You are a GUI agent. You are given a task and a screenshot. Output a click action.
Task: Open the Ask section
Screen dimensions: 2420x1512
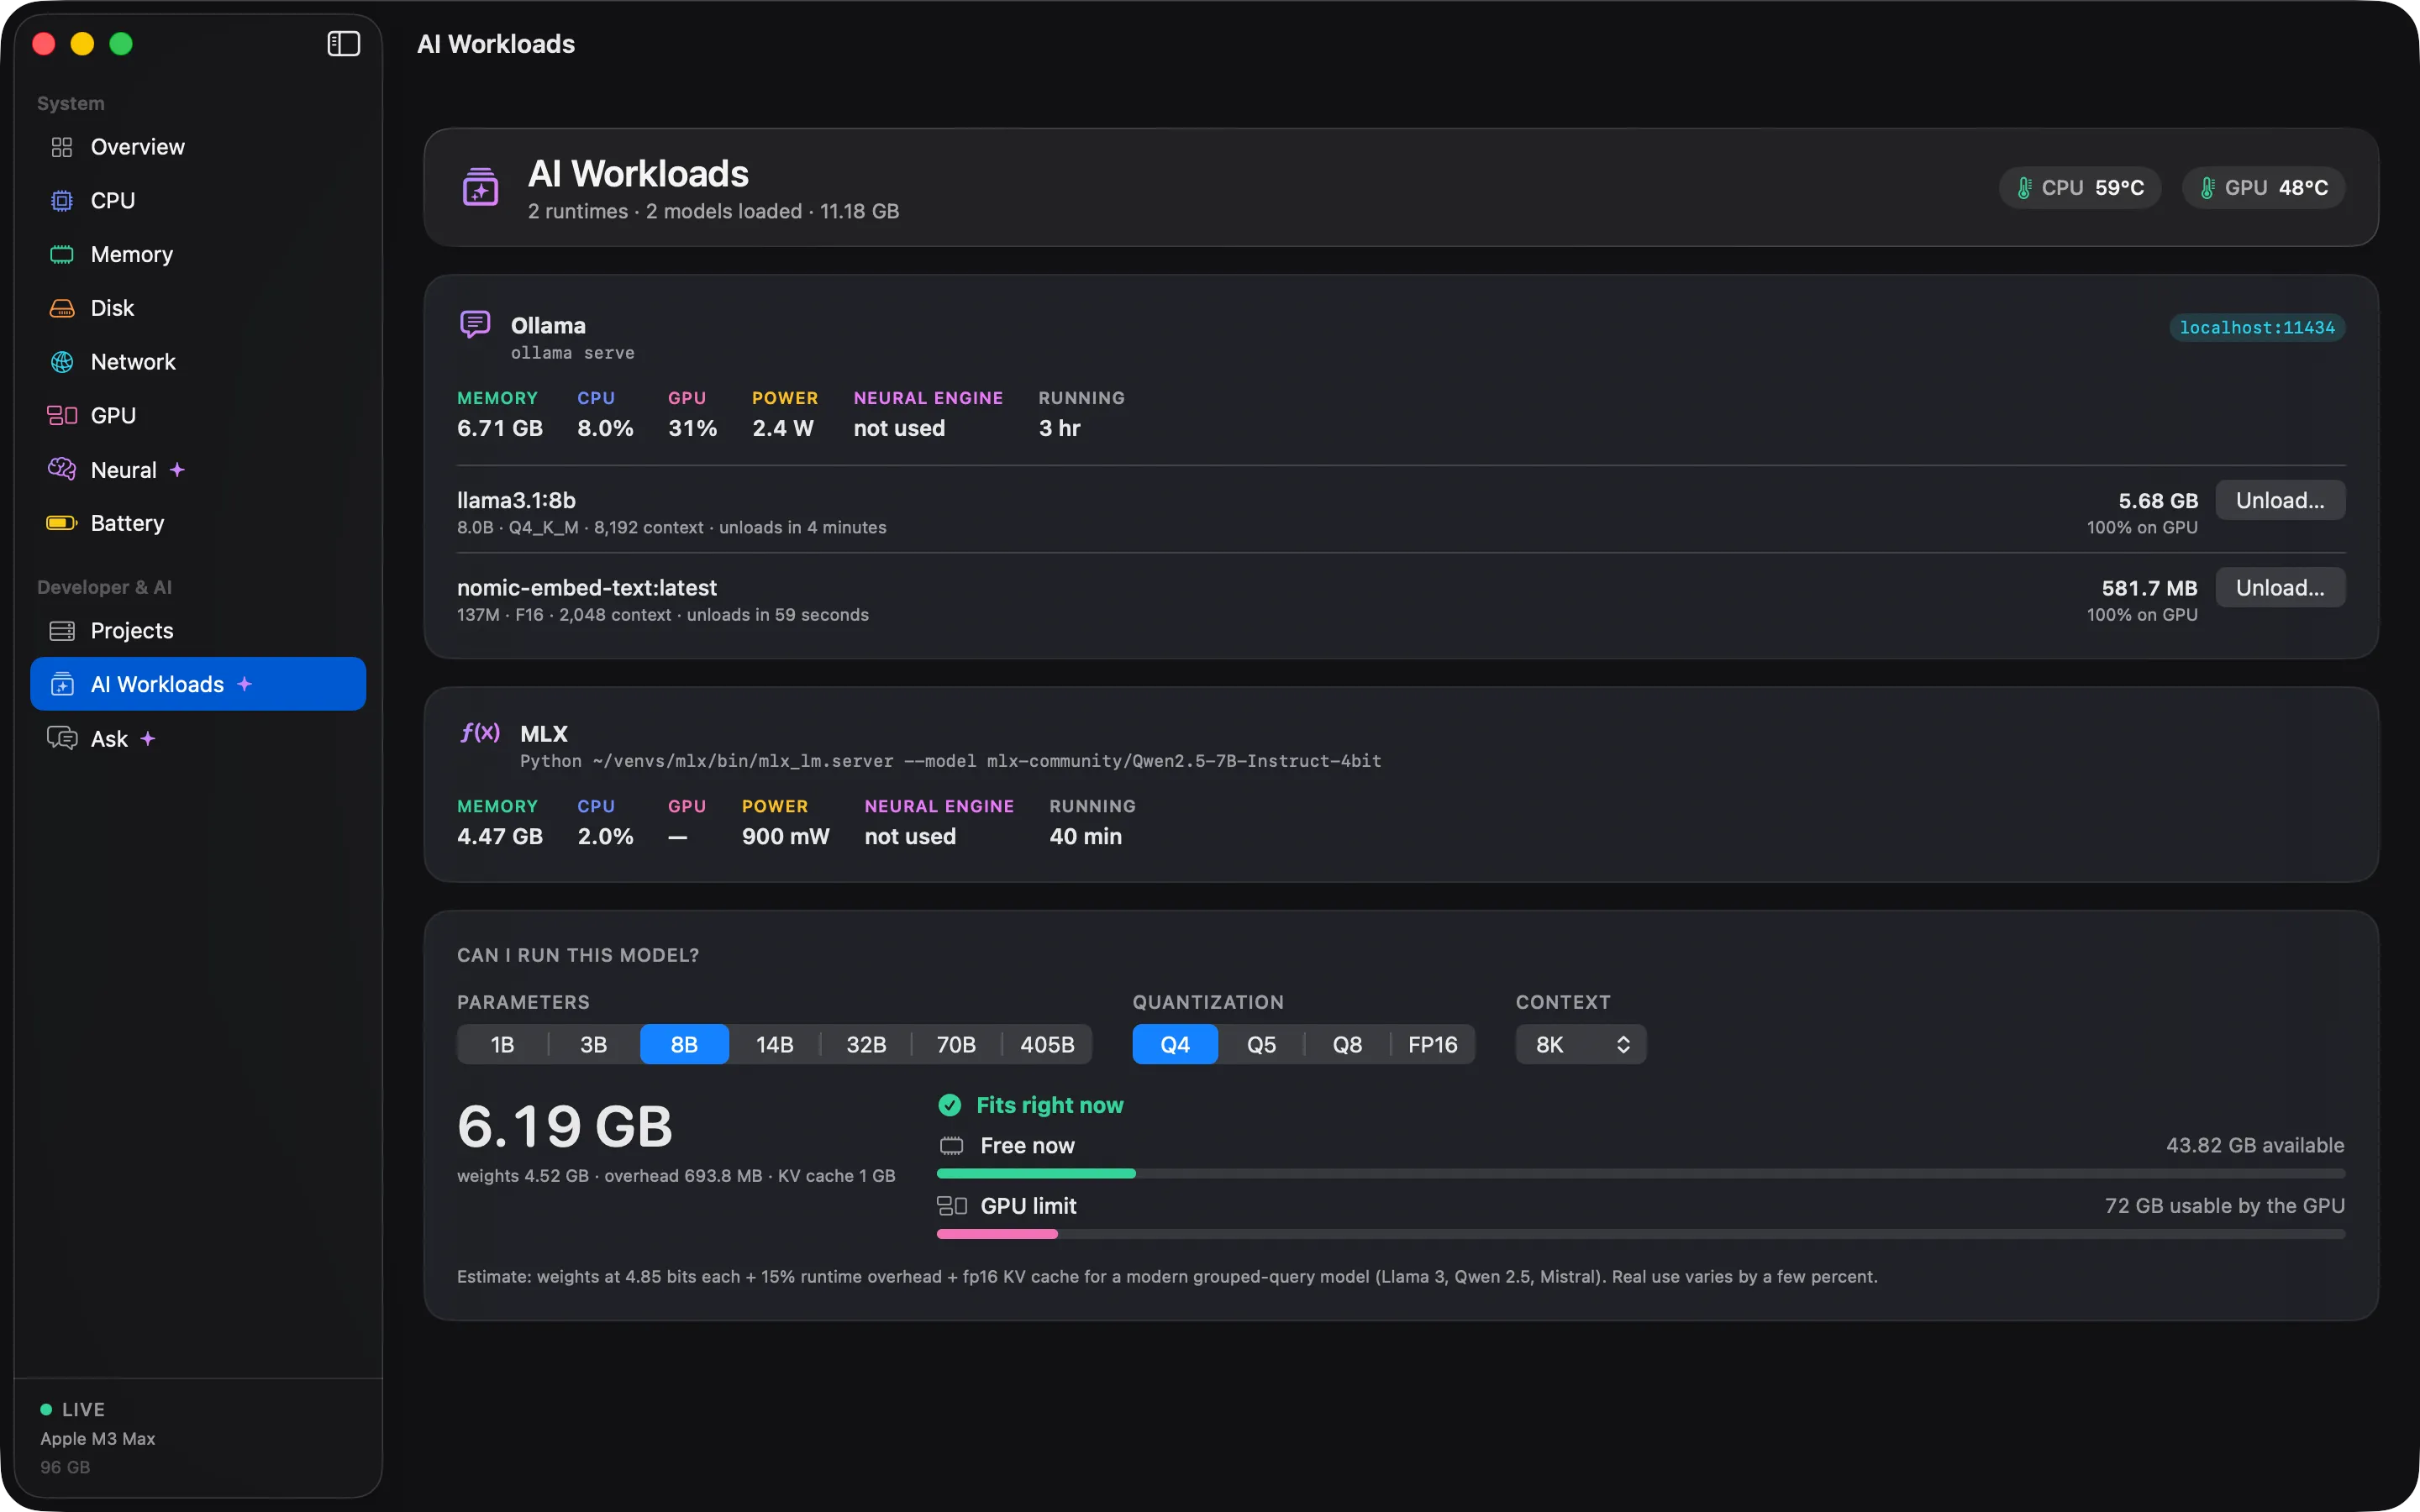point(198,738)
